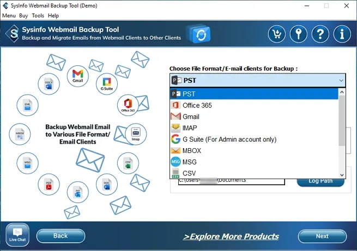Choose IMAP in the format list

pos(254,128)
